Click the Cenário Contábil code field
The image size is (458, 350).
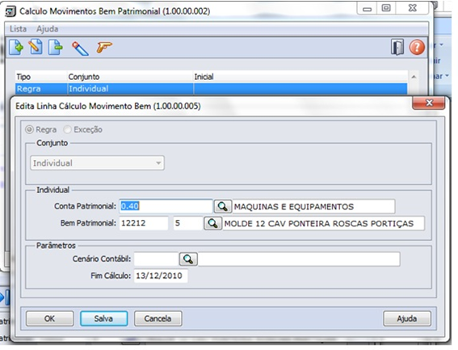coord(156,259)
